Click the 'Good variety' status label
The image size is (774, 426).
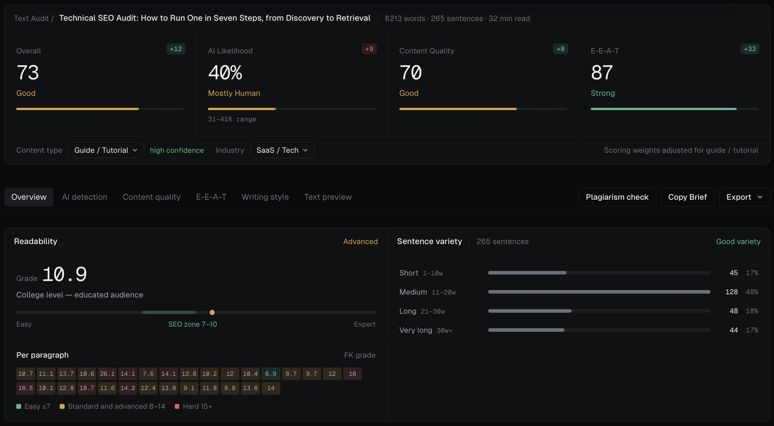pos(738,241)
